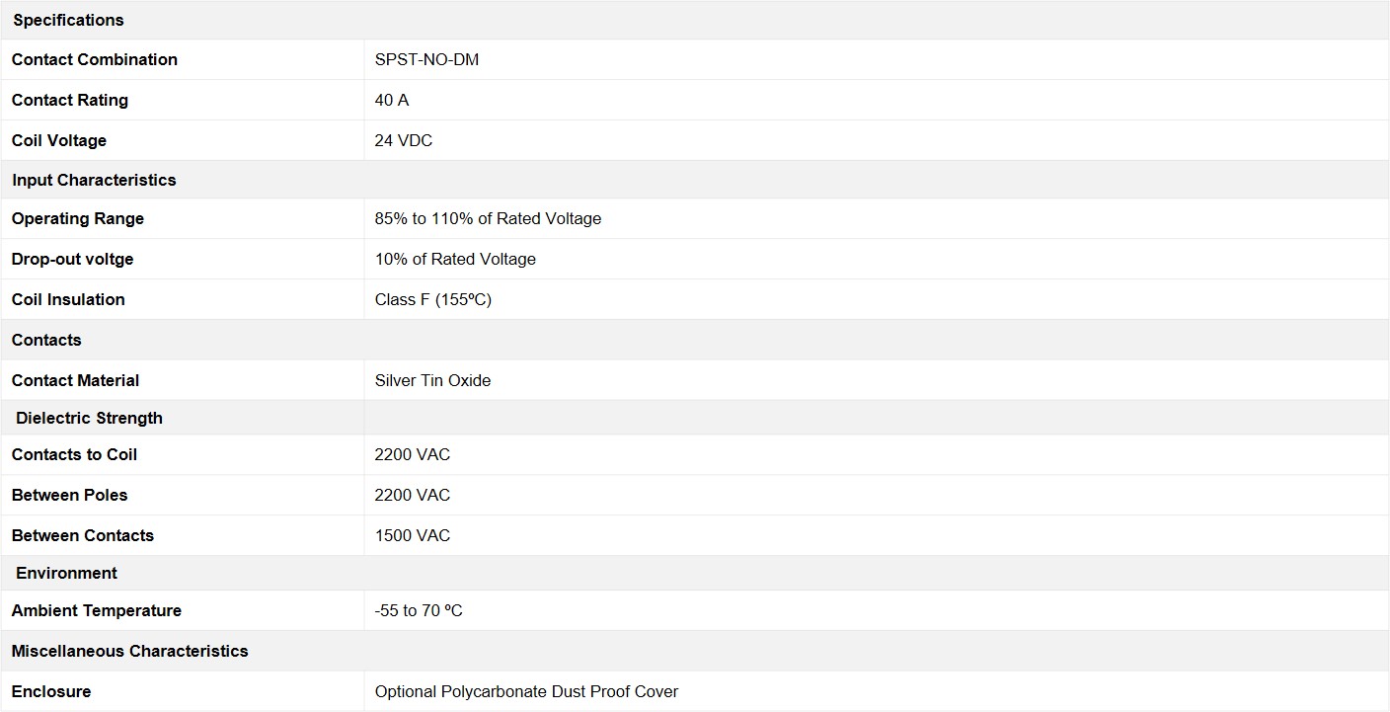The image size is (1390, 712).
Task: Select the Input Characteristics section header
Action: [94, 180]
